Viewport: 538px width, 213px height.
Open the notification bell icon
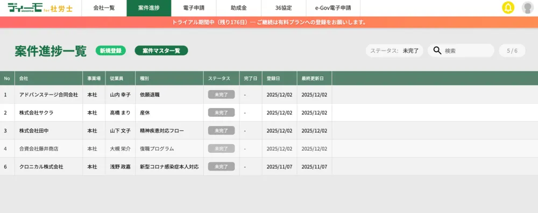coord(508,8)
